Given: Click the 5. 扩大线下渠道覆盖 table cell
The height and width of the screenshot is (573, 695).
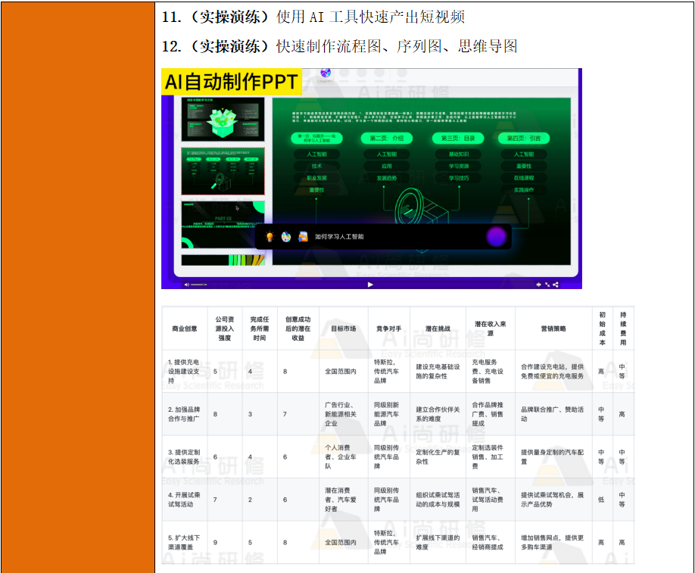Looking at the screenshot, I should click(184, 543).
